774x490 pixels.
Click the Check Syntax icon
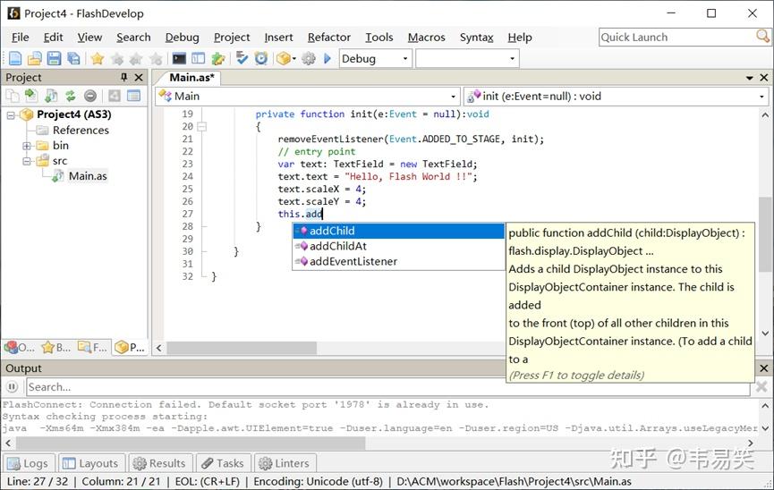coord(242,59)
